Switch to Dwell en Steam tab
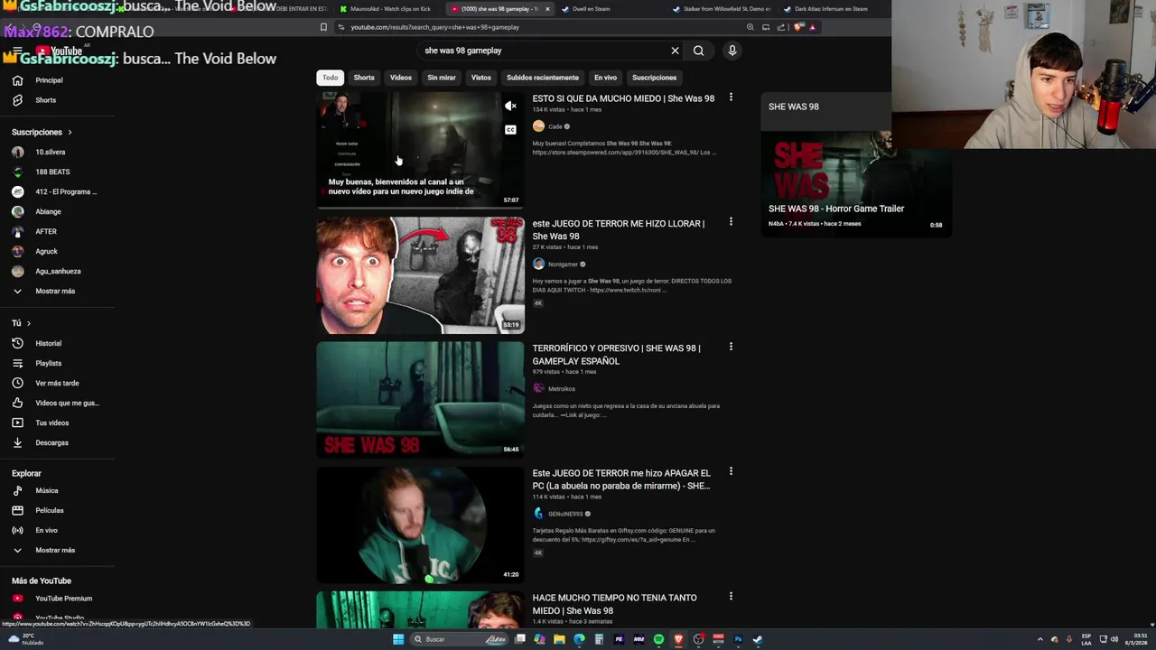This screenshot has width=1156, height=650. coord(611,9)
